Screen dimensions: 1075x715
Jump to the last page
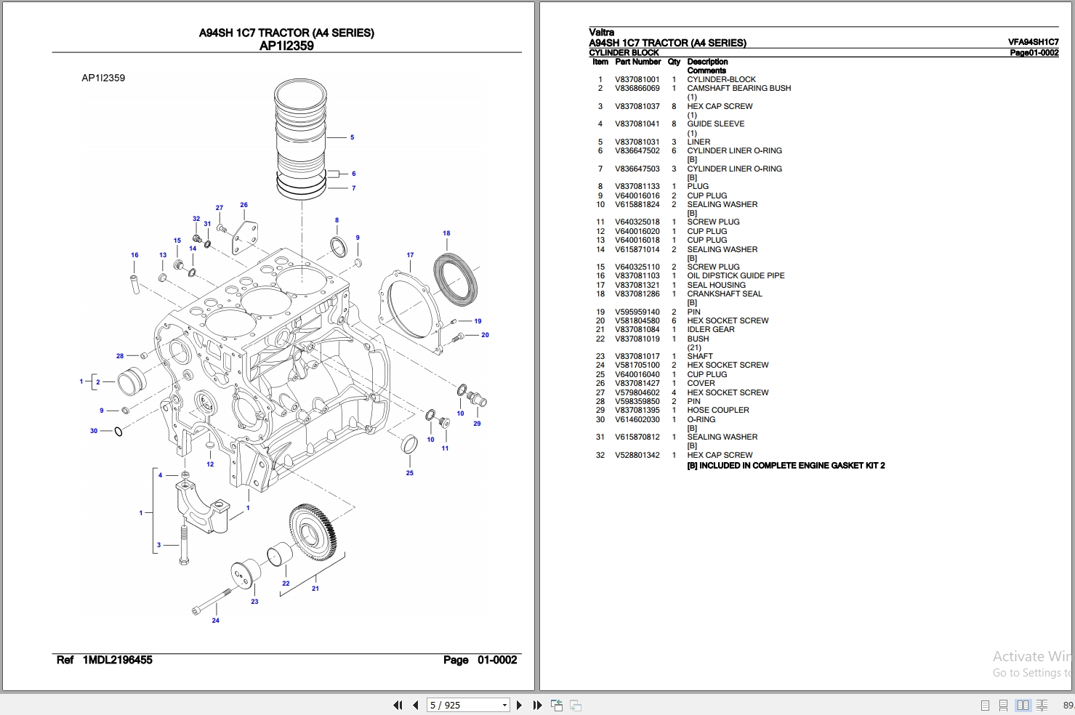[x=537, y=705]
